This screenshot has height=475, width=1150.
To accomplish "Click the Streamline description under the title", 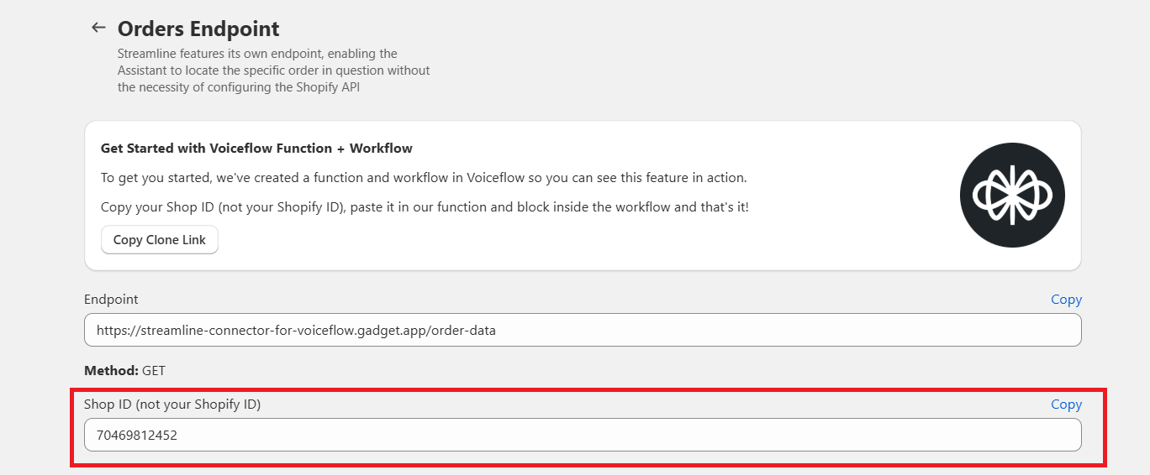I will click(274, 70).
